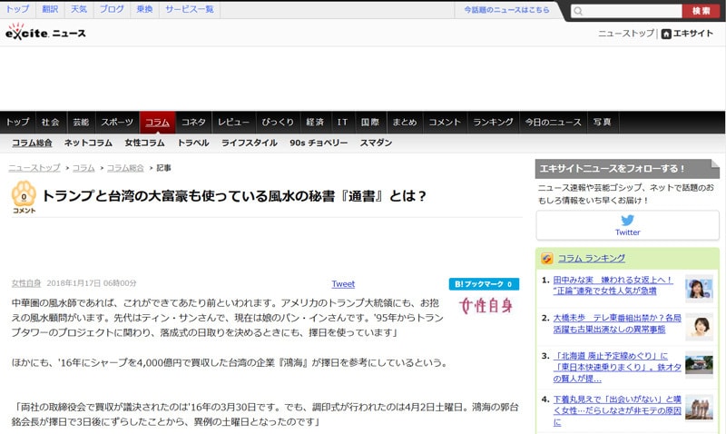Screen dimensions: 726x434
Task: Click the 女性自身 publisher logo
Action: (x=486, y=305)
